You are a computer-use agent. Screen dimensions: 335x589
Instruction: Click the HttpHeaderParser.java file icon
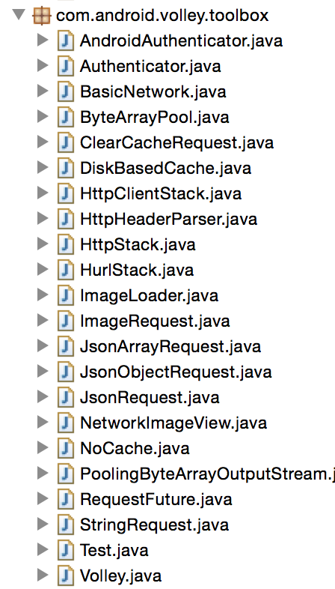[66, 220]
